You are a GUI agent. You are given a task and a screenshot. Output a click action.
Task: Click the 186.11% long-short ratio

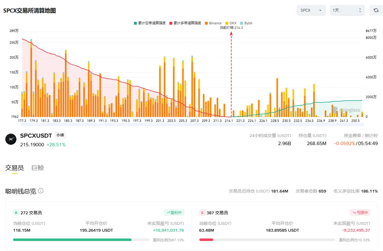[369, 191]
